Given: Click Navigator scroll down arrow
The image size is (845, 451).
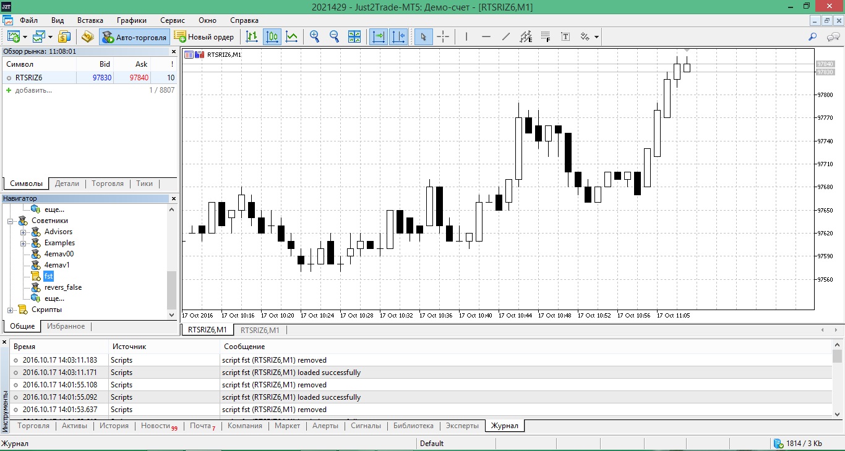Looking at the screenshot, I should click(172, 314).
